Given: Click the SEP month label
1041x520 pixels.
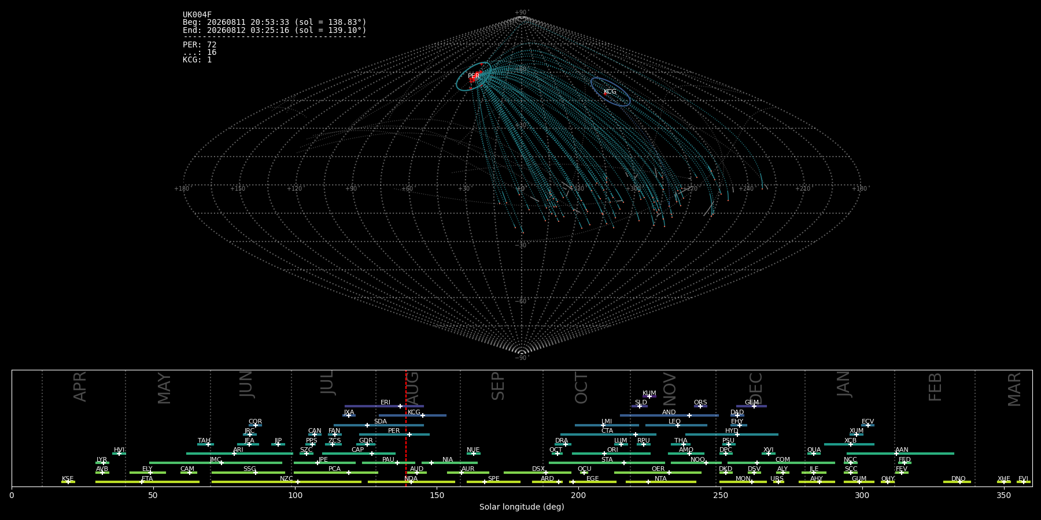Looking at the screenshot, I should coord(498,386).
